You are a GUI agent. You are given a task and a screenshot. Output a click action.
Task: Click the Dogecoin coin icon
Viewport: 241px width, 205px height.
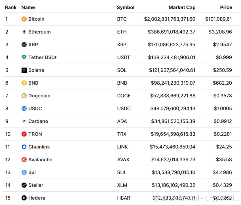(x=24, y=96)
